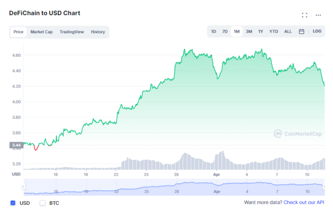Select the Price tab
This screenshot has width=333, height=215.
tap(18, 32)
